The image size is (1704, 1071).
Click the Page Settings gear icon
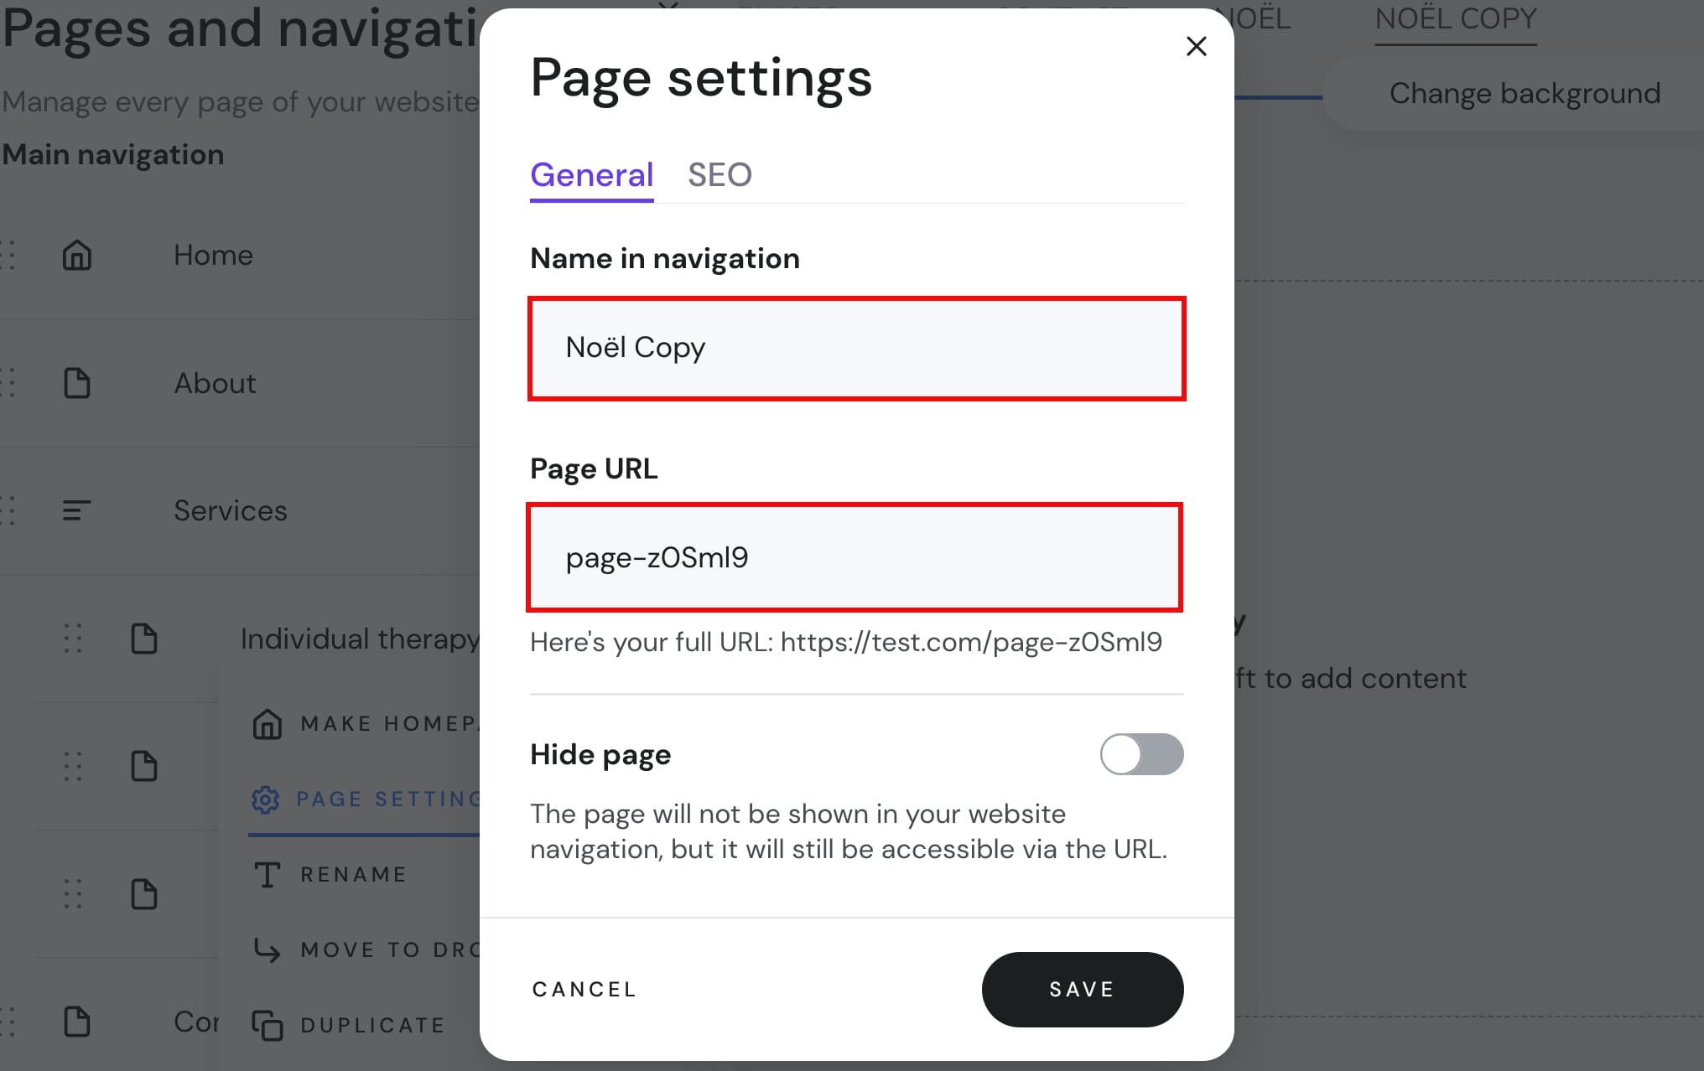[x=266, y=799]
